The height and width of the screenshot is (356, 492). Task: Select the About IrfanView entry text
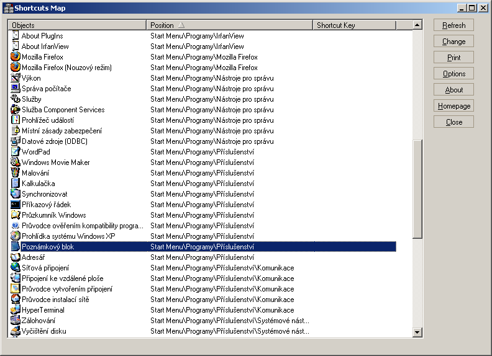[45, 47]
